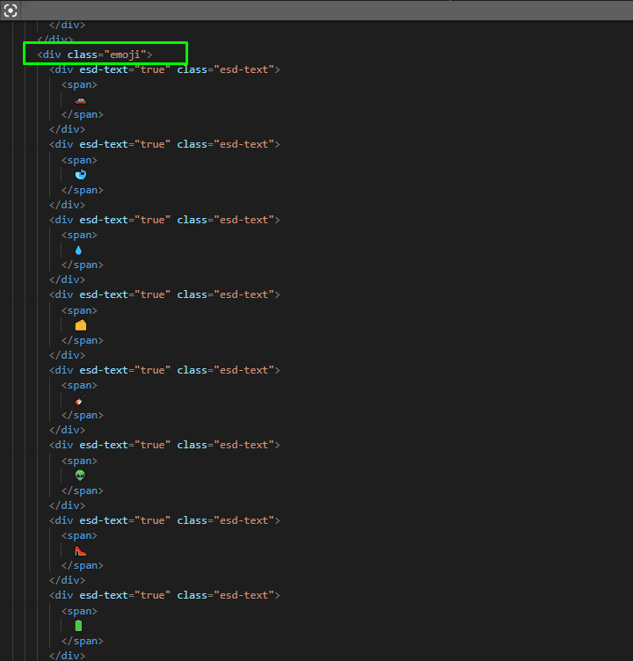Click the opening span tag above the cheese emoji
Screen dimensions: 633x661
[x=79, y=310]
